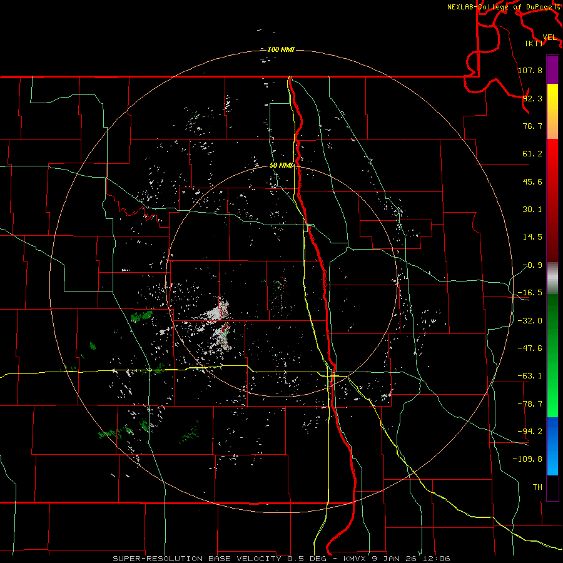Click the -47.6 velocity scale value
This screenshot has height=563, width=563.
(530, 348)
